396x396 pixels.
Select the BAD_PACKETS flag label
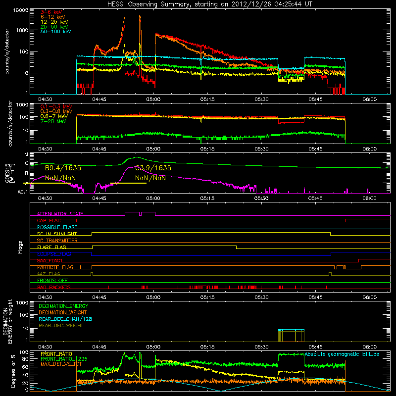[x=54, y=287]
